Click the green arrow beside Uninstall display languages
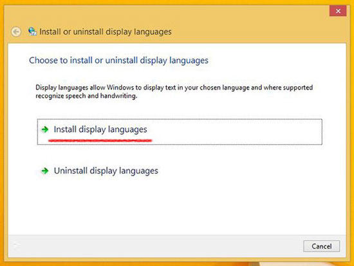Image resolution: width=354 pixels, height=266 pixels. click(x=45, y=171)
